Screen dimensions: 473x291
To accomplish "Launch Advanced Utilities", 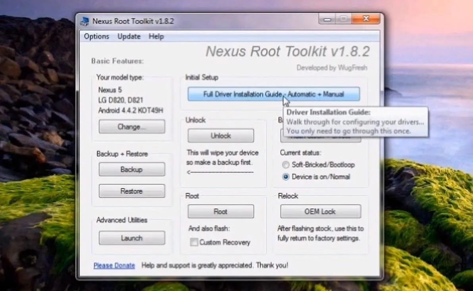I will click(x=132, y=238).
